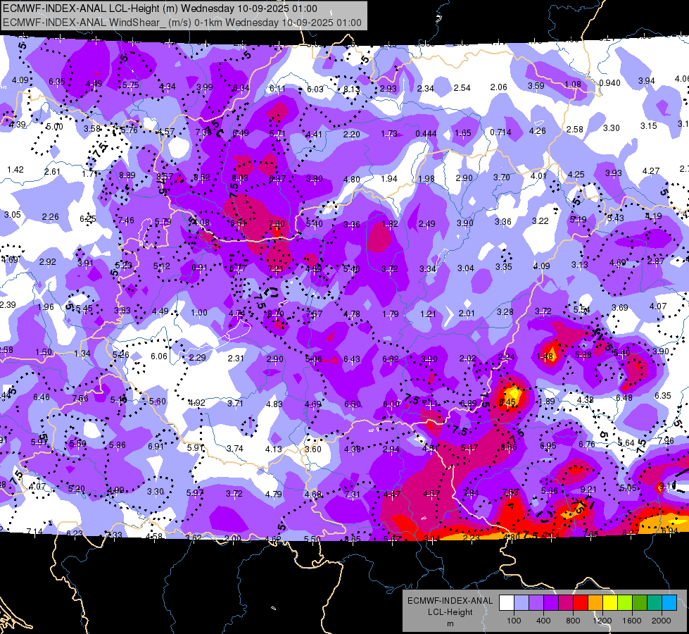
Task: Click the LCL-Height title line at top
Action: [x=160, y=8]
